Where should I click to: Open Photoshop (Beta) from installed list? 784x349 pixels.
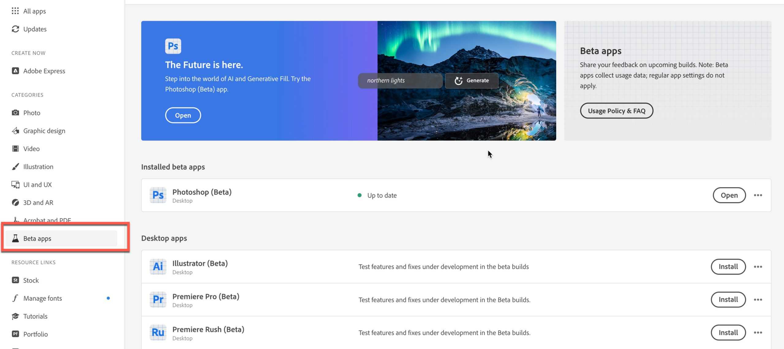[x=729, y=195]
